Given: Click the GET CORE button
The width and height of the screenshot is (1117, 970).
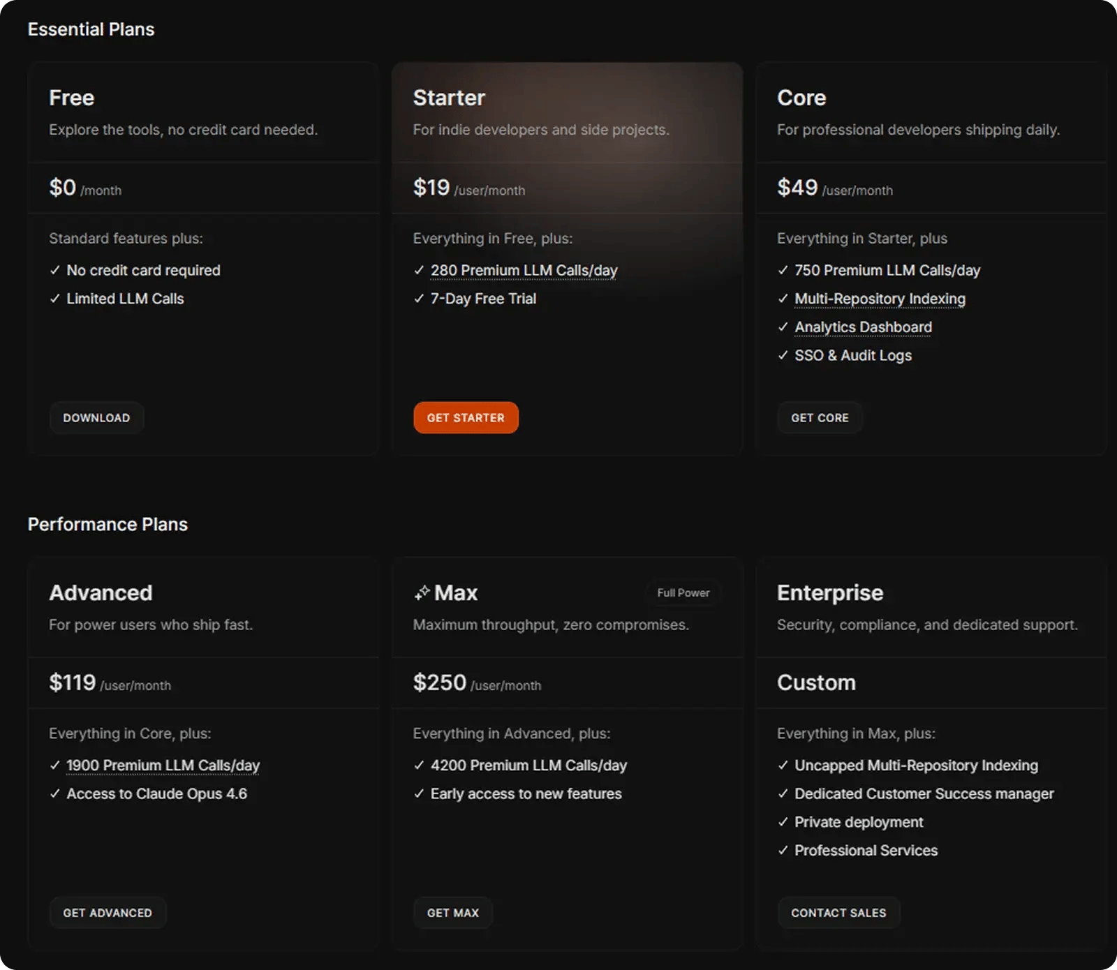Looking at the screenshot, I should pyautogui.click(x=819, y=417).
